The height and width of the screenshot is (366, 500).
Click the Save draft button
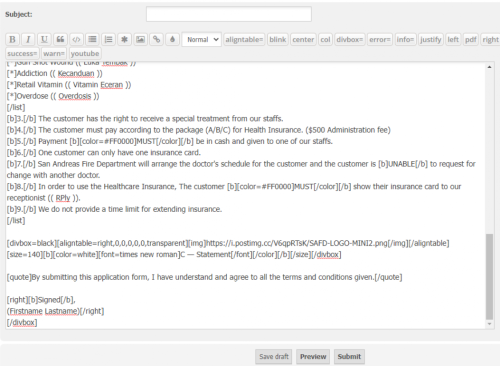coord(274,356)
